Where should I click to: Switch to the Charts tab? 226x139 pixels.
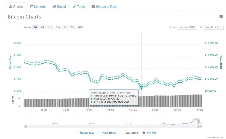tap(16, 7)
